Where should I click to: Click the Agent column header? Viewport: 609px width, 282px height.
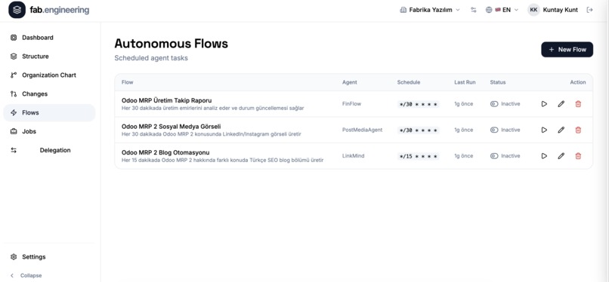pyautogui.click(x=350, y=82)
